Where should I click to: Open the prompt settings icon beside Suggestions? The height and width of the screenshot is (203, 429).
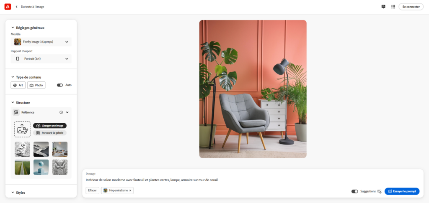pos(380,191)
